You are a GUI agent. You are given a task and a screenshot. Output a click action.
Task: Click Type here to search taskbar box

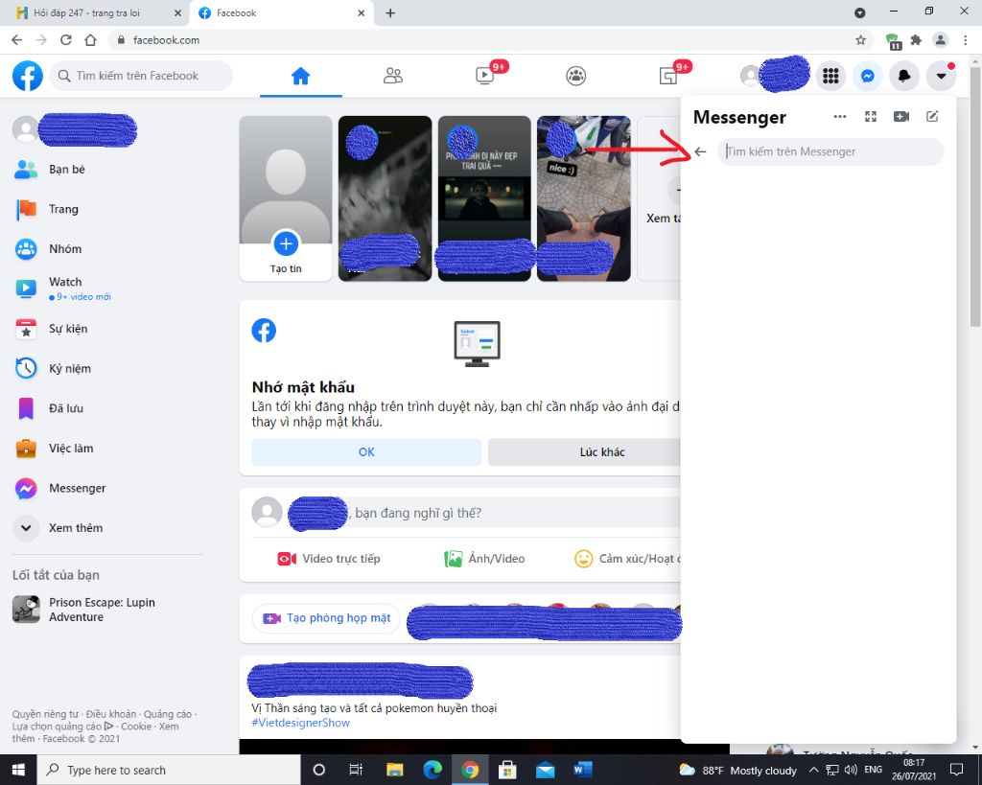pyautogui.click(x=169, y=770)
